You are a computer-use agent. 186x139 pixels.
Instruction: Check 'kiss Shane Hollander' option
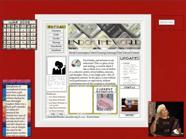pyautogui.click(x=48, y=97)
